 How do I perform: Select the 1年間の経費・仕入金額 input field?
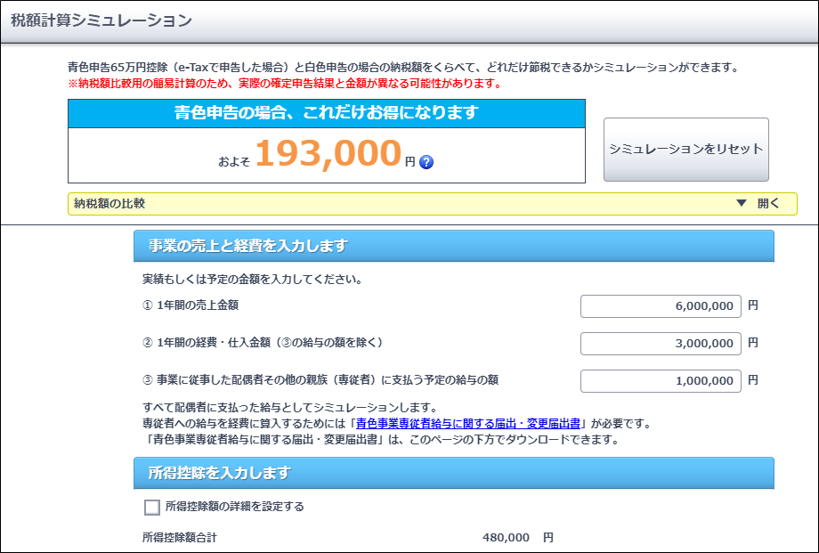(x=661, y=344)
